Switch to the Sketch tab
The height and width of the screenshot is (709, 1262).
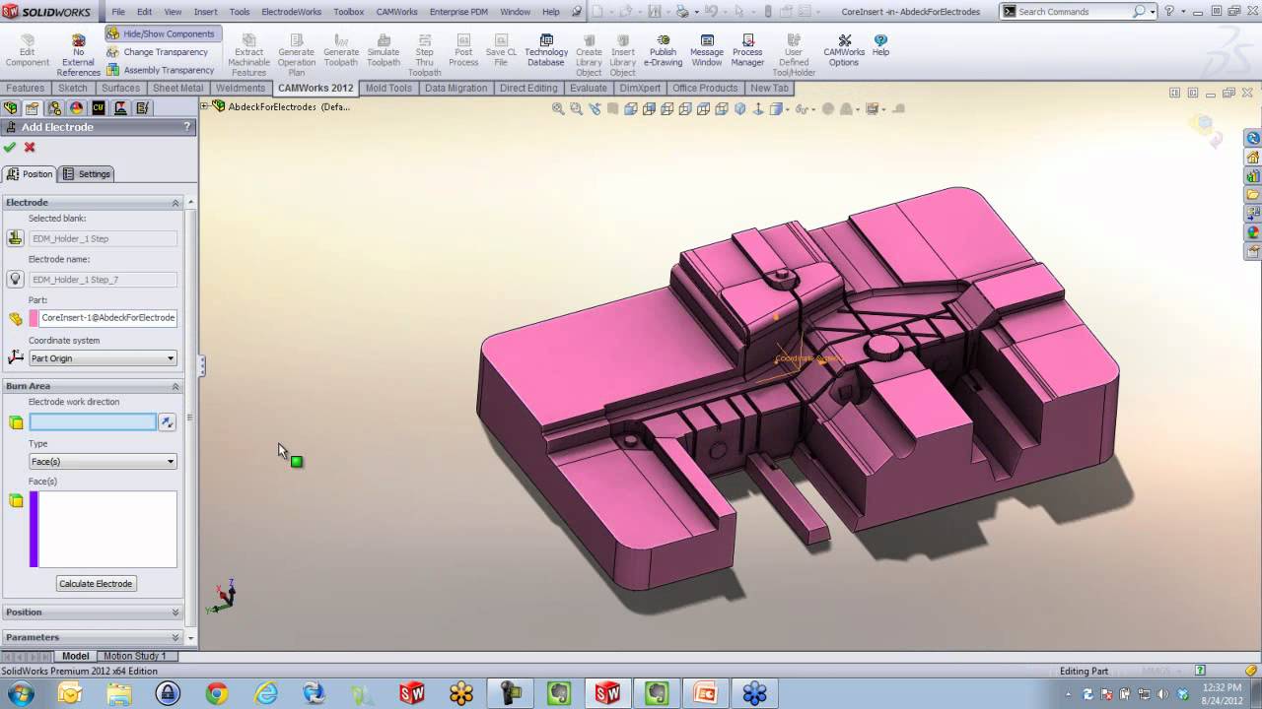73,89
